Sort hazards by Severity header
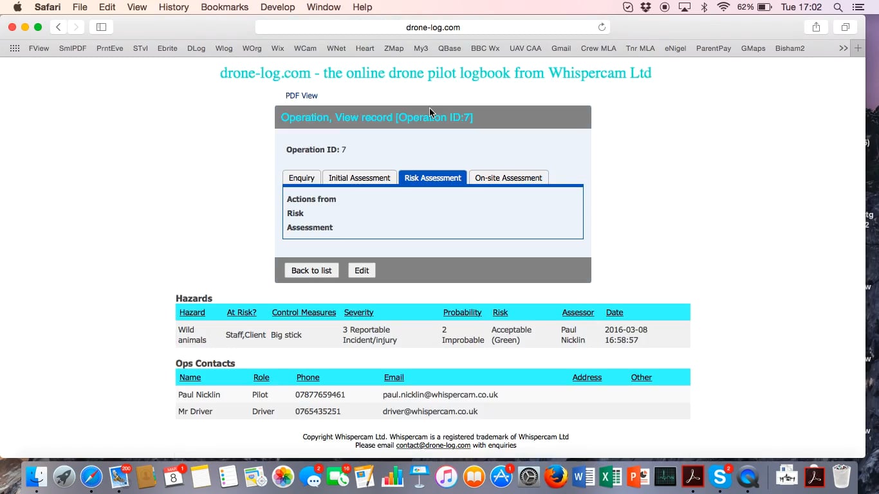 (x=358, y=313)
